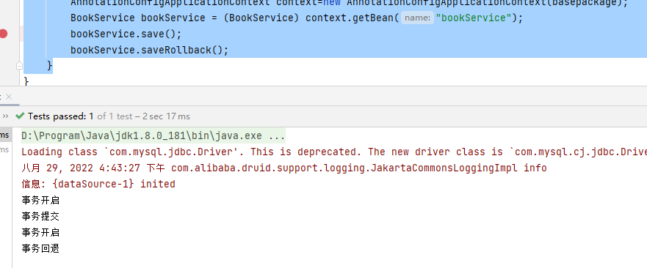Expand hidden toolbar actions via the double chevron

5,116
